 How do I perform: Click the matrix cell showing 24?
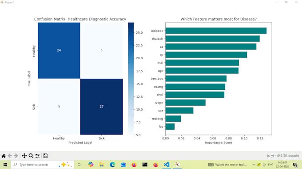[x=59, y=50]
